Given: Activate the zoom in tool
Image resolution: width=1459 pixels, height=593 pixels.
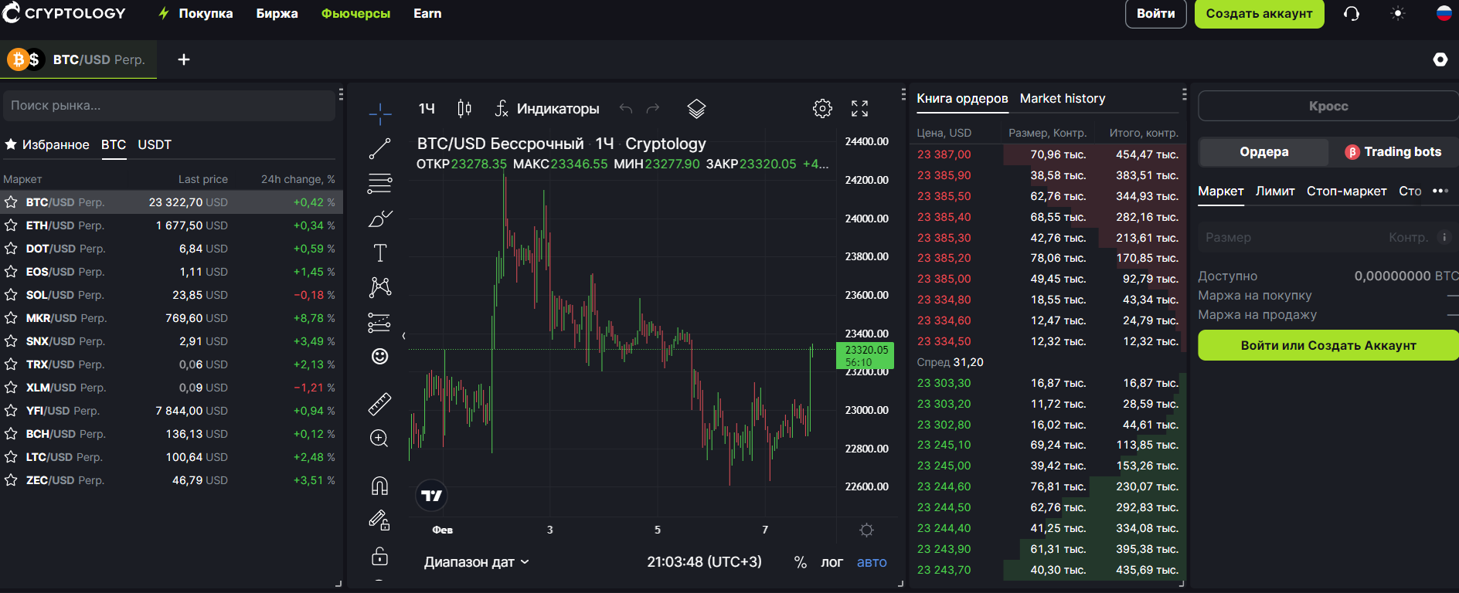Looking at the screenshot, I should click(x=379, y=439).
